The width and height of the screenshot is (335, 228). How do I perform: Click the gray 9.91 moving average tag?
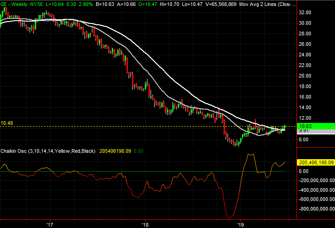click(316, 131)
